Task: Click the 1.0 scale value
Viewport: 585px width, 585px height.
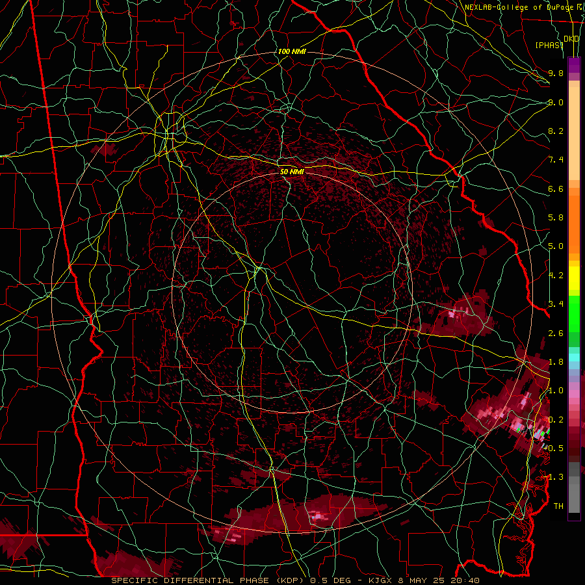Action: 556,391
